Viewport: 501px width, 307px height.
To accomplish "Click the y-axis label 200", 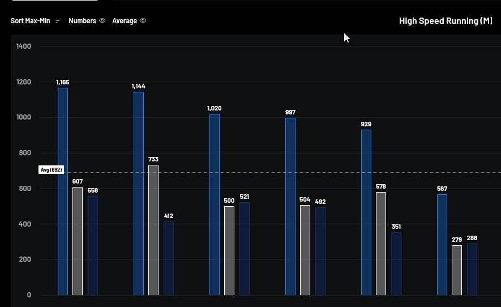I will point(25,259).
